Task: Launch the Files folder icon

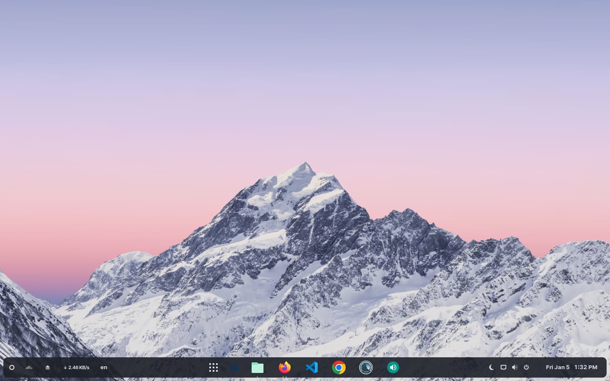Action: coord(258,367)
